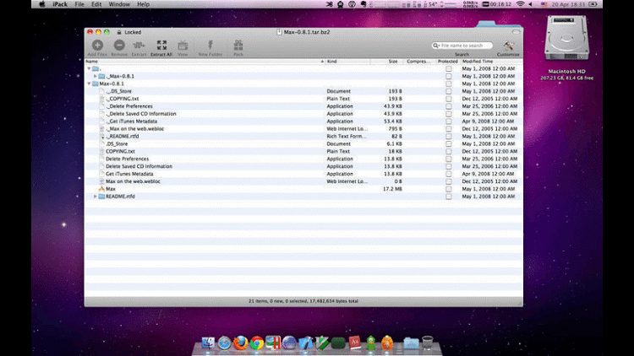Click the Add Files toolbar icon
This screenshot has width=634, height=356.
pyautogui.click(x=97, y=46)
